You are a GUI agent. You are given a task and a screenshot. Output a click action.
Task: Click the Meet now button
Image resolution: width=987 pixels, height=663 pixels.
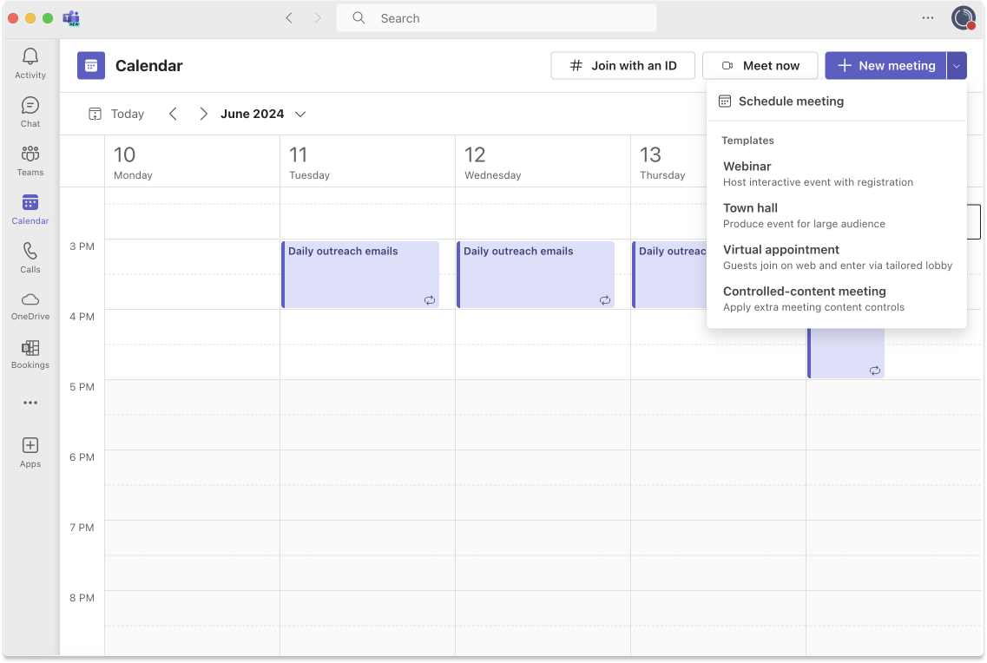[760, 65]
